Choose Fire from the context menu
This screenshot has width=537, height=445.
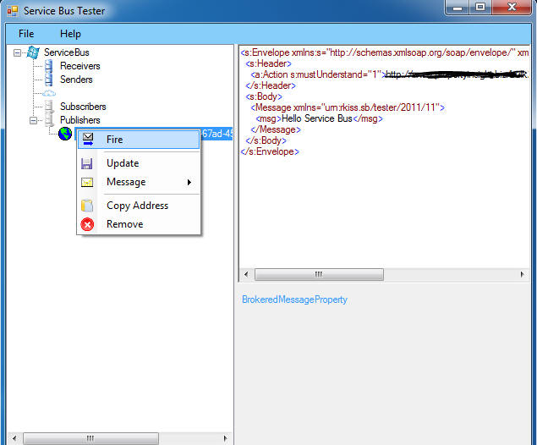139,140
